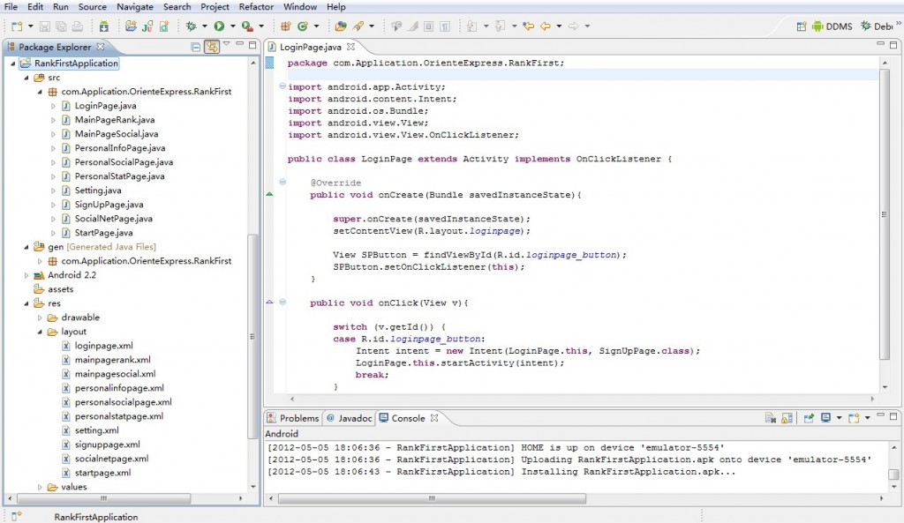
Task: Switch to the DDMS perspective
Action: pyautogui.click(x=832, y=26)
